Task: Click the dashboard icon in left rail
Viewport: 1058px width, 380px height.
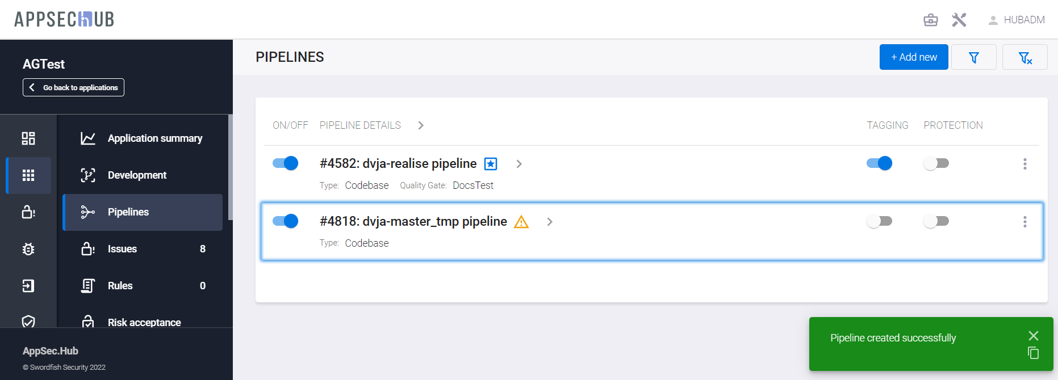Action: coord(28,138)
